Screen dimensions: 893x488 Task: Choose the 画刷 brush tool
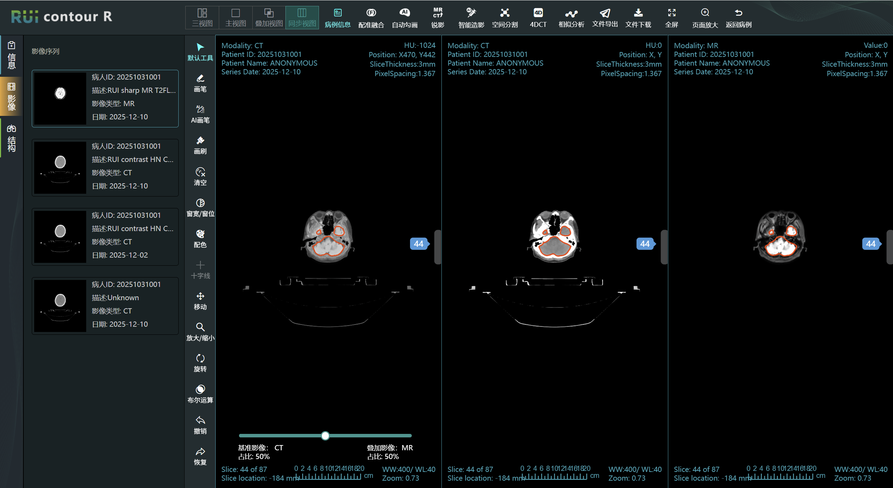[200, 145]
